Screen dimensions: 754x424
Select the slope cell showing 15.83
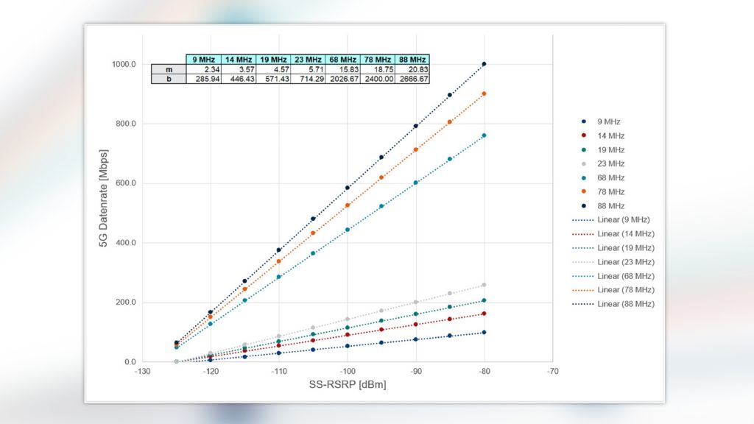[343, 68]
